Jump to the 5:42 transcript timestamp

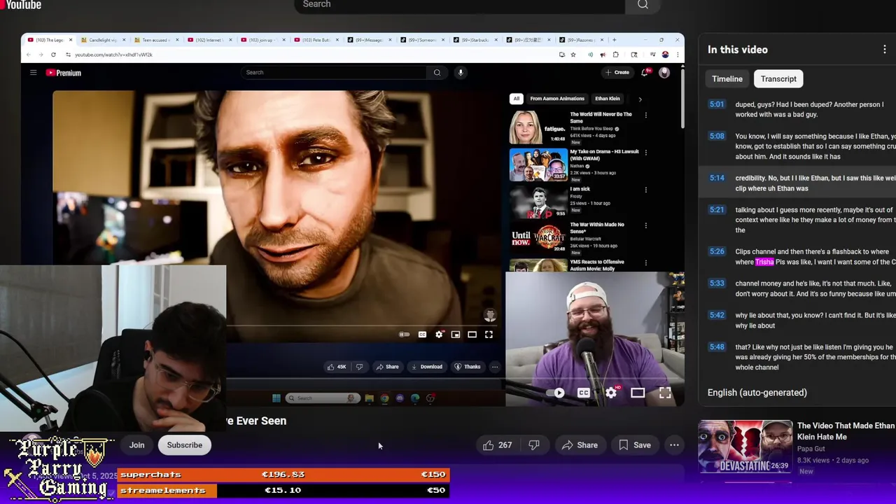(x=717, y=315)
